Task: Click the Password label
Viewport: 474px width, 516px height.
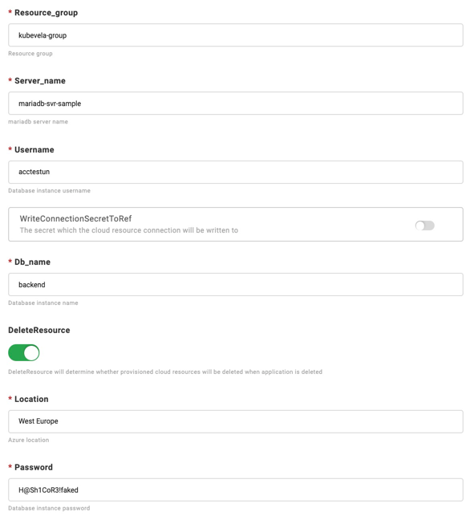Action: 34,467
